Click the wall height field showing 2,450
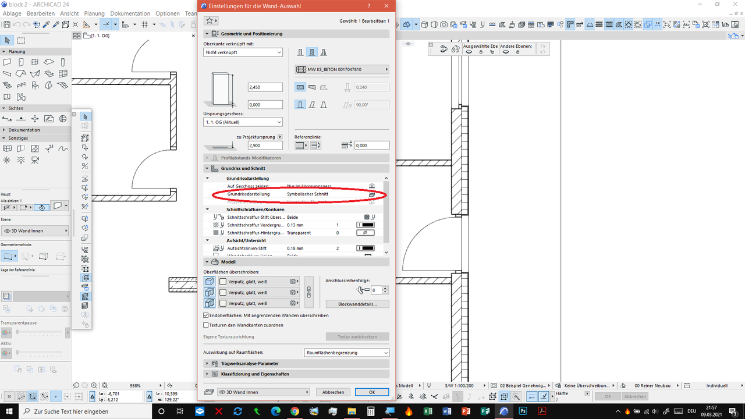Screen dimensions: 745x419 [x=265, y=87]
